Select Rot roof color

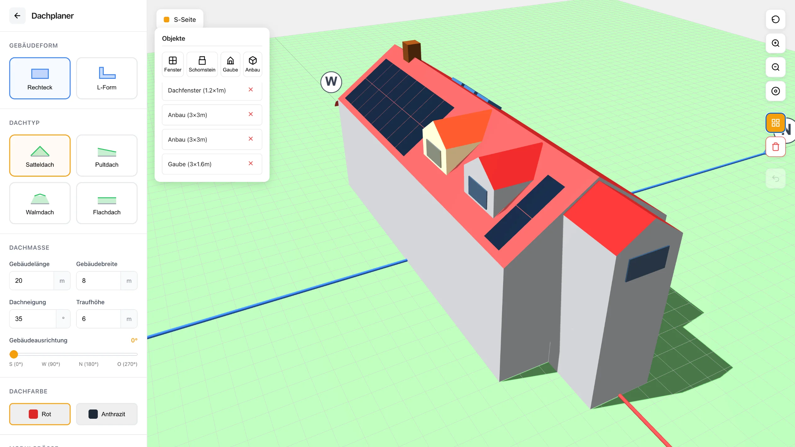coord(40,414)
